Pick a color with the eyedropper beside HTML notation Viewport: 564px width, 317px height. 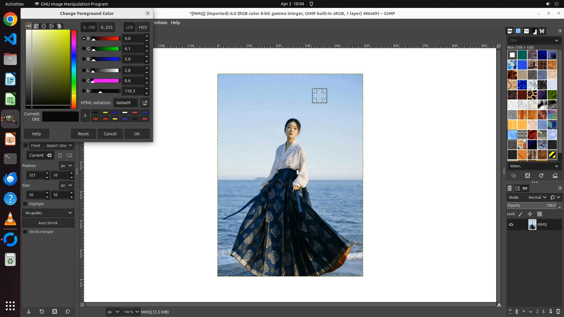coord(145,103)
